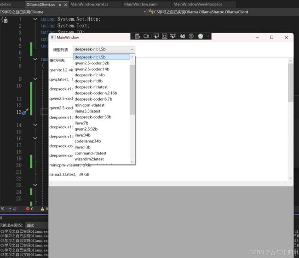Minimize the MainWindow window
Viewport: 299px width, 258px height.
click(x=257, y=37)
